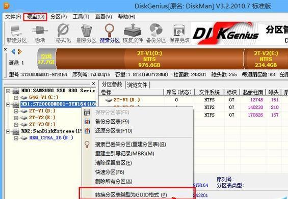Open the 硬盘(D) menu
The height and width of the screenshot is (199, 288).
coord(36,17)
